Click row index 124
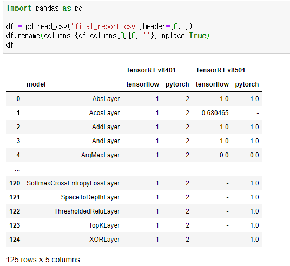The height and width of the screenshot is (266, 290). pyautogui.click(x=15, y=240)
